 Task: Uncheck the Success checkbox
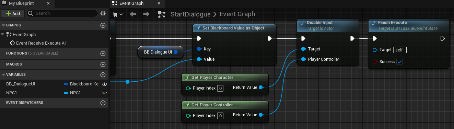(x=399, y=62)
